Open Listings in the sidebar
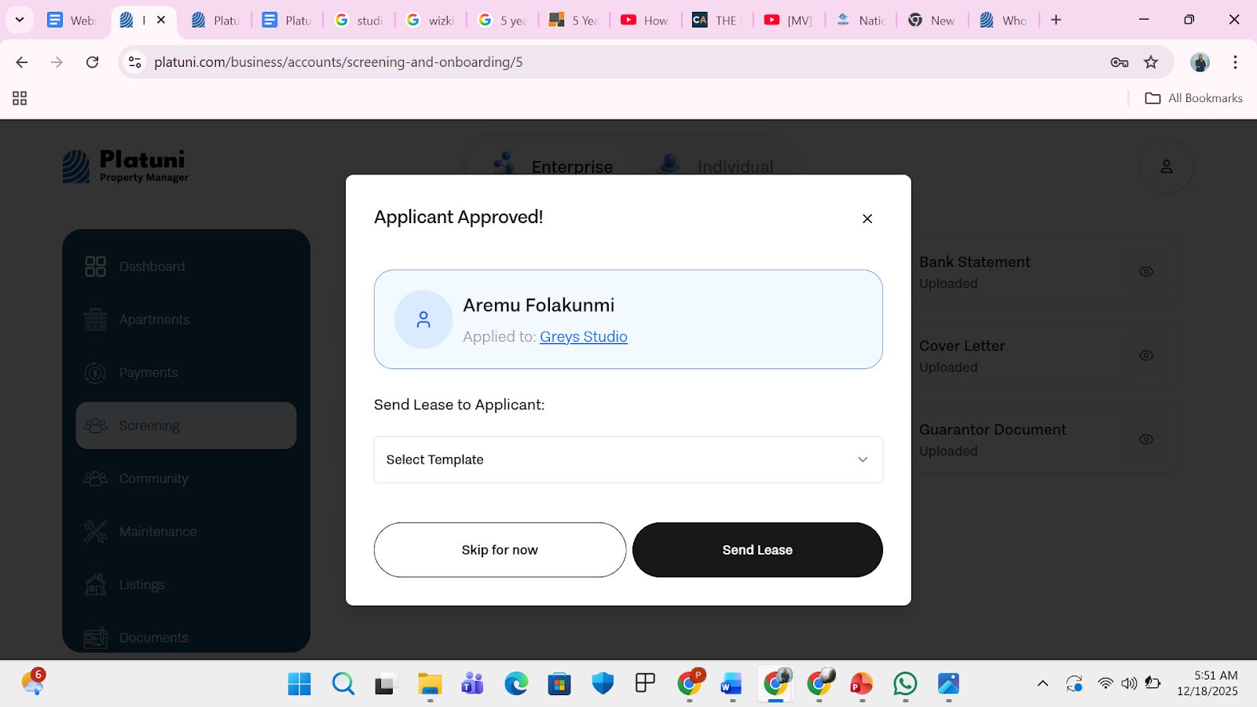The height and width of the screenshot is (707, 1257). pyautogui.click(x=186, y=584)
